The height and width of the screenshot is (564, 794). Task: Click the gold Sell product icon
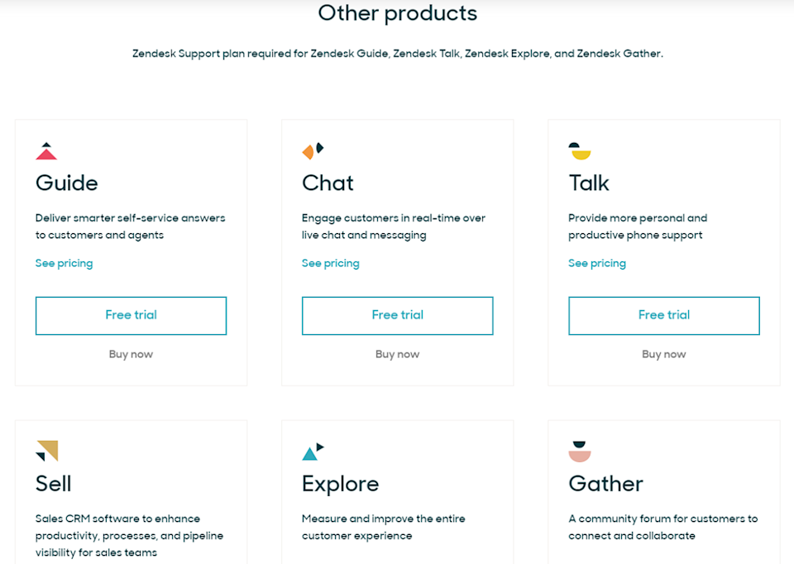point(47,451)
